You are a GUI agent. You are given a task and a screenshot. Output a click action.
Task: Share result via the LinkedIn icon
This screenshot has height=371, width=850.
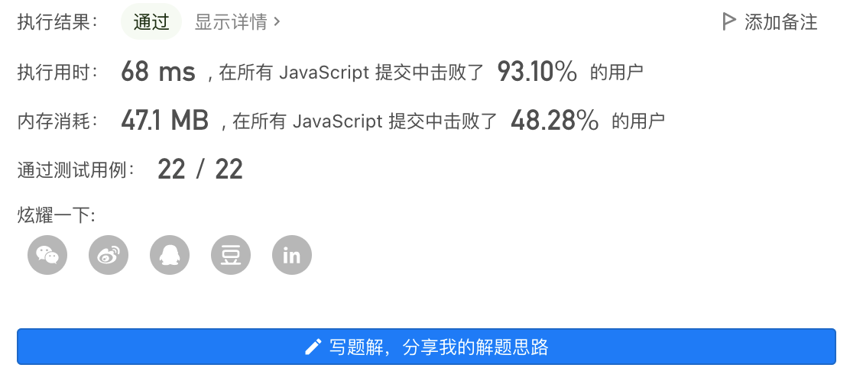click(x=292, y=255)
